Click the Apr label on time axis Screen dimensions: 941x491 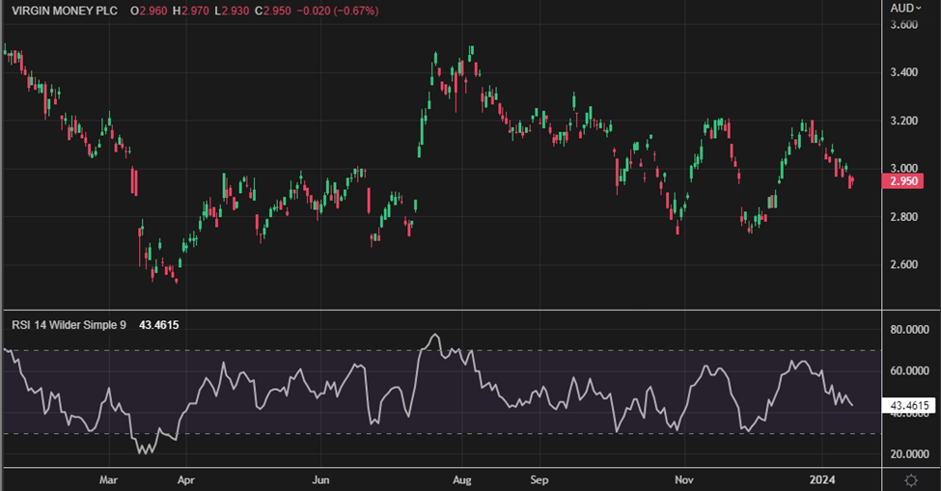point(186,479)
